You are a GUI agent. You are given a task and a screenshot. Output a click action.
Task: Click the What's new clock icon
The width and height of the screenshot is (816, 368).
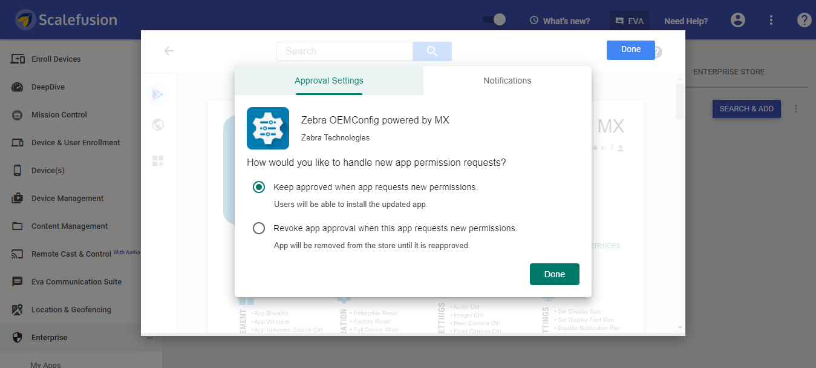click(534, 21)
